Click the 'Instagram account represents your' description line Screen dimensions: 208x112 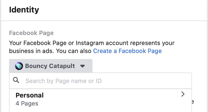click(x=125, y=43)
